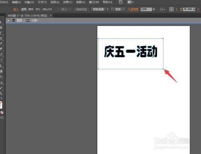Click the 图像描摹 button

[x=98, y=9]
